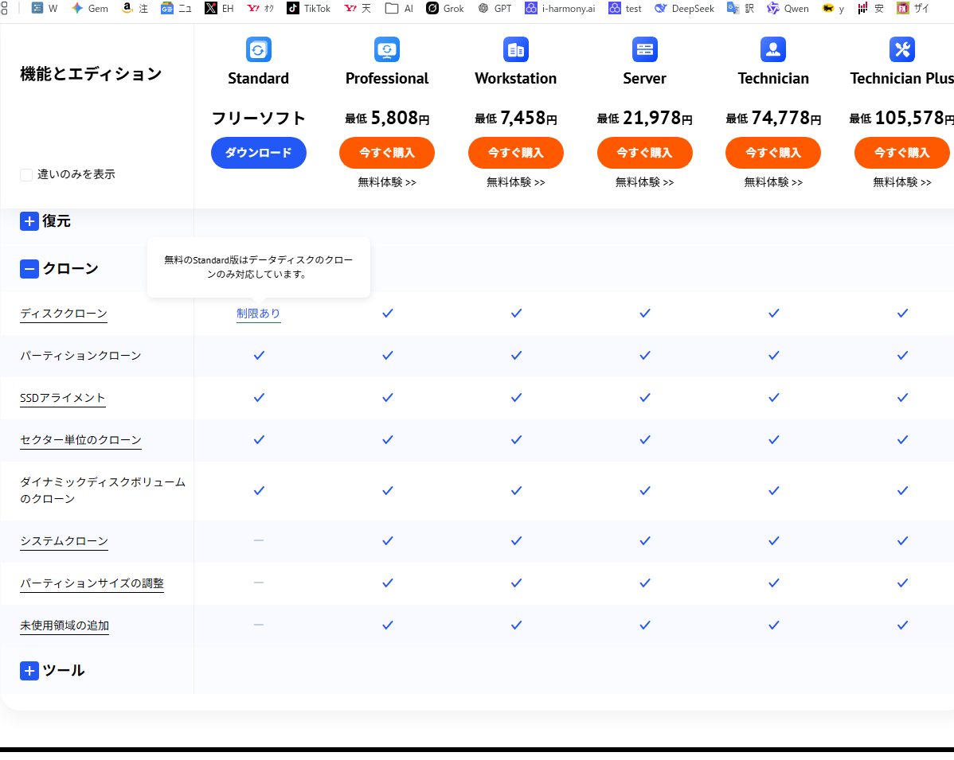Viewport: 954px width, 760px height.
Task: Click the Server edition icon
Action: (x=644, y=49)
